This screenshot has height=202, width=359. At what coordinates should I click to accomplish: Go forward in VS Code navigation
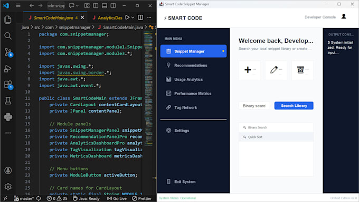[x=41, y=5]
